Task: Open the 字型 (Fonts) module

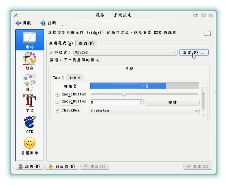Action: point(30,103)
